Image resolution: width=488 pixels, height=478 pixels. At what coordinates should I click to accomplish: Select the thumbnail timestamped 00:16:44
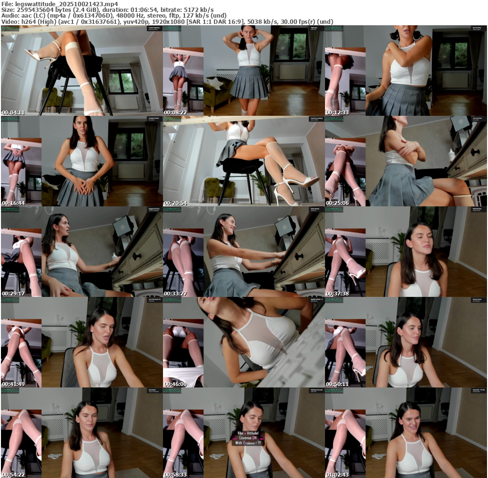coord(82,161)
